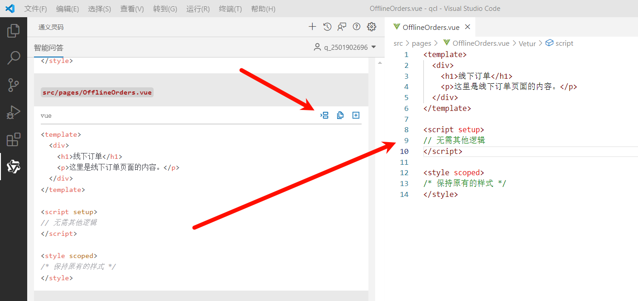The width and height of the screenshot is (638, 301).
Task: Select the OfflineOrders.vue editor tab
Action: coord(430,27)
